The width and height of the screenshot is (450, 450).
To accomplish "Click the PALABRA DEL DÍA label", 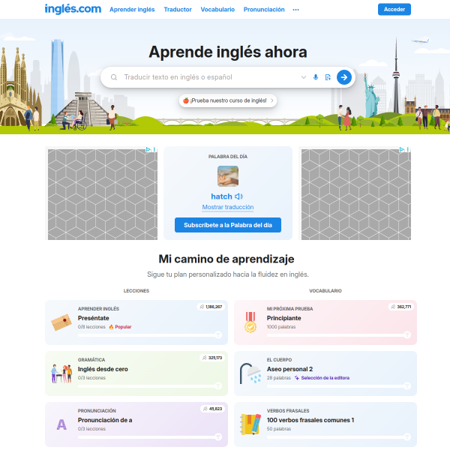I will click(x=228, y=157).
